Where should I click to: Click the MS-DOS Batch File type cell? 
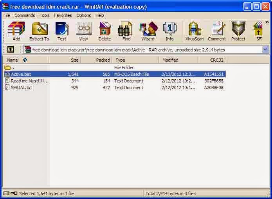(x=131, y=74)
